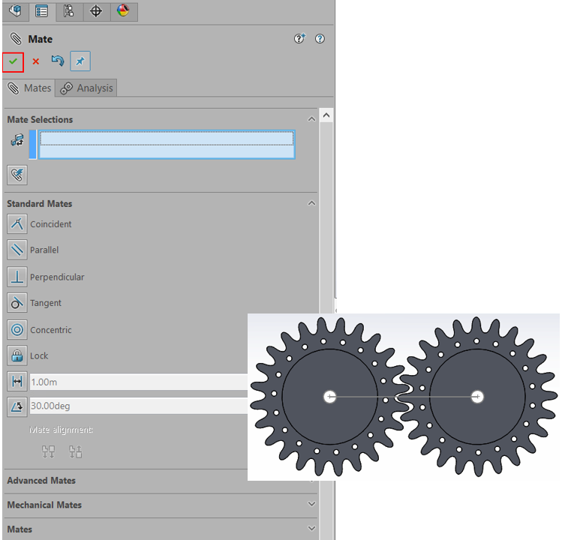Click the Perpendicular label text

tap(57, 277)
